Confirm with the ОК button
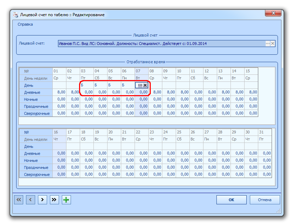 [x=232, y=200]
